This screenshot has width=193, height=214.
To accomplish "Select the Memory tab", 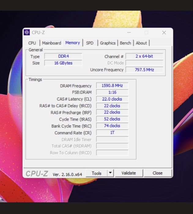I will click(73, 43).
